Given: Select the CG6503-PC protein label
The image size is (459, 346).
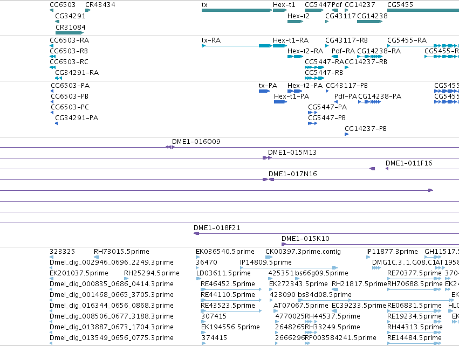Looking at the screenshot, I should [x=70, y=107].
